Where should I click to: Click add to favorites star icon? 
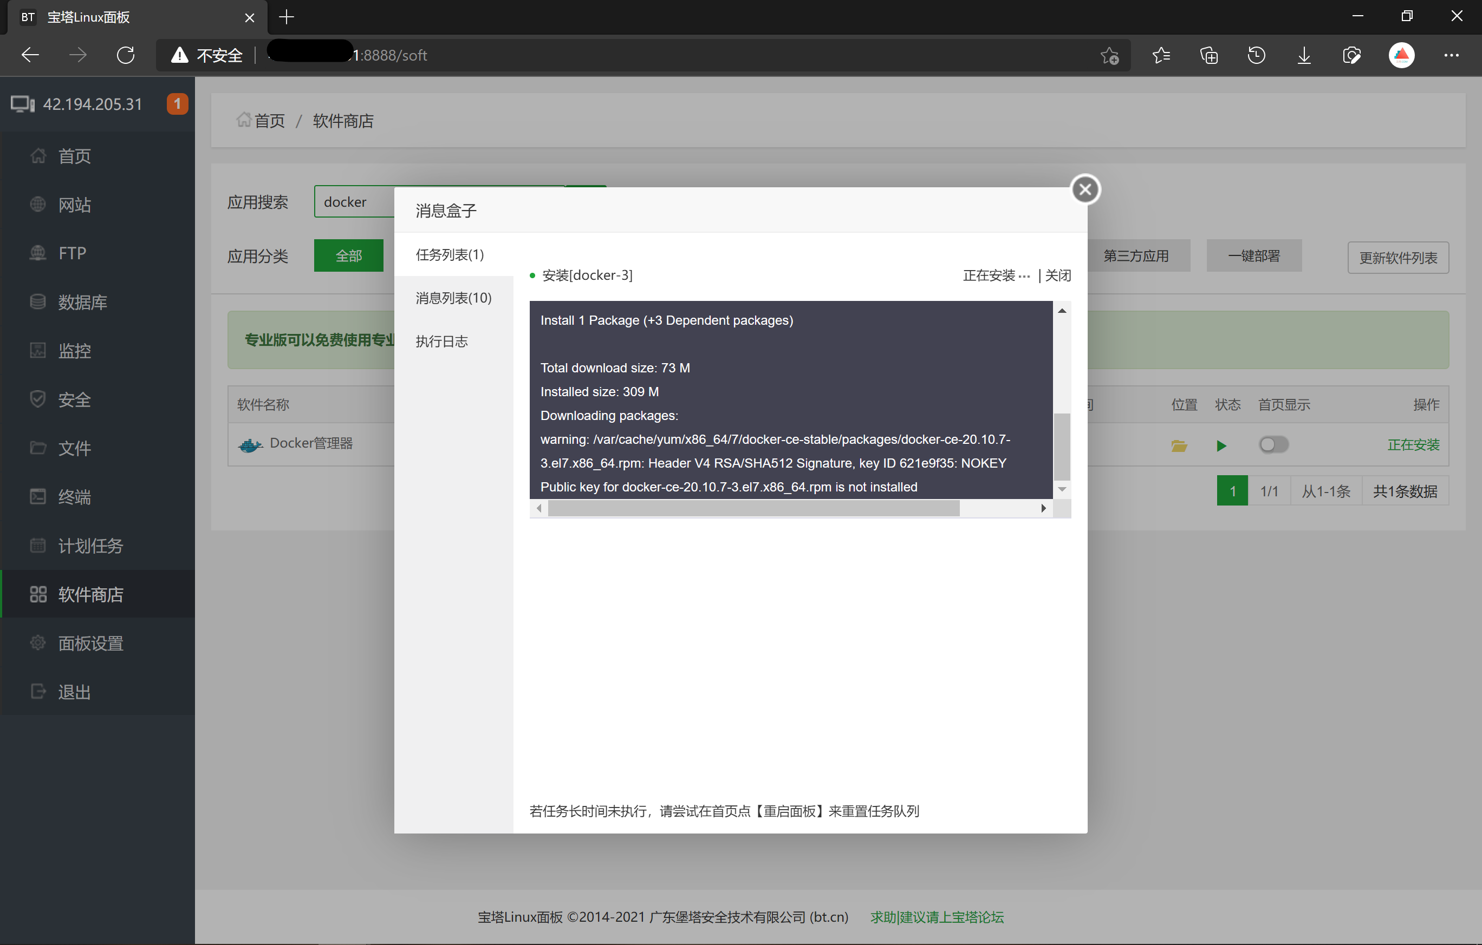coord(1110,55)
